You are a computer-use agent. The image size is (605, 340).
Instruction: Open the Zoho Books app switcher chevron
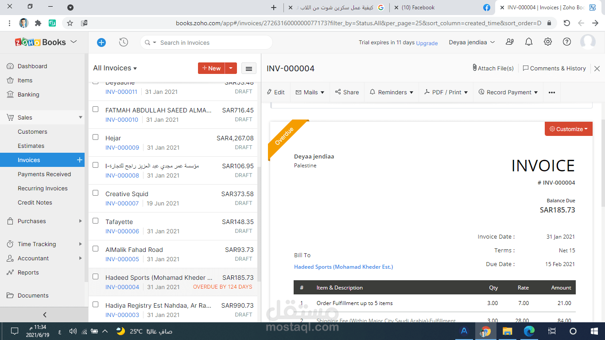[x=74, y=42]
